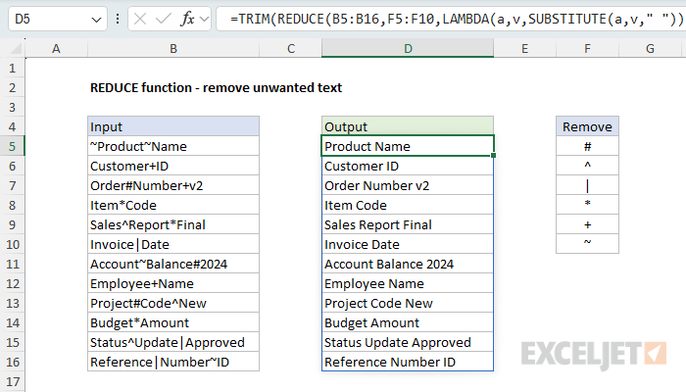This screenshot has height=392, width=686.
Task: Select output cell 'Project Code New'
Action: pyautogui.click(x=408, y=303)
